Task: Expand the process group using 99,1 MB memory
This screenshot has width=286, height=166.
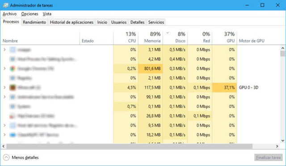Action: [4, 97]
